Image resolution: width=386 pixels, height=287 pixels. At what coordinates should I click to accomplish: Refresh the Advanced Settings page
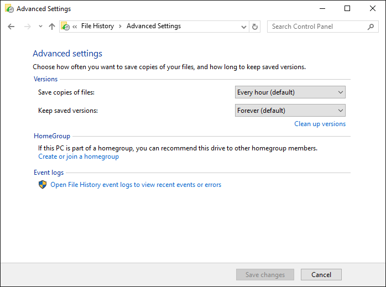pos(255,27)
